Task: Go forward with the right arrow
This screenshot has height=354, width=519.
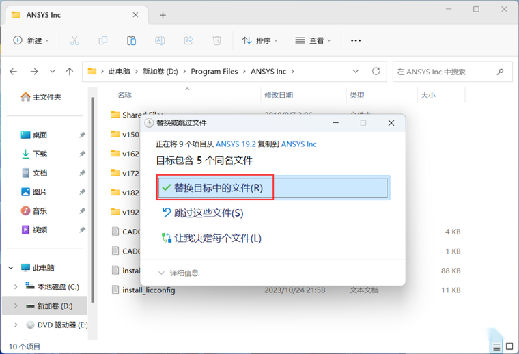Action: tap(34, 72)
